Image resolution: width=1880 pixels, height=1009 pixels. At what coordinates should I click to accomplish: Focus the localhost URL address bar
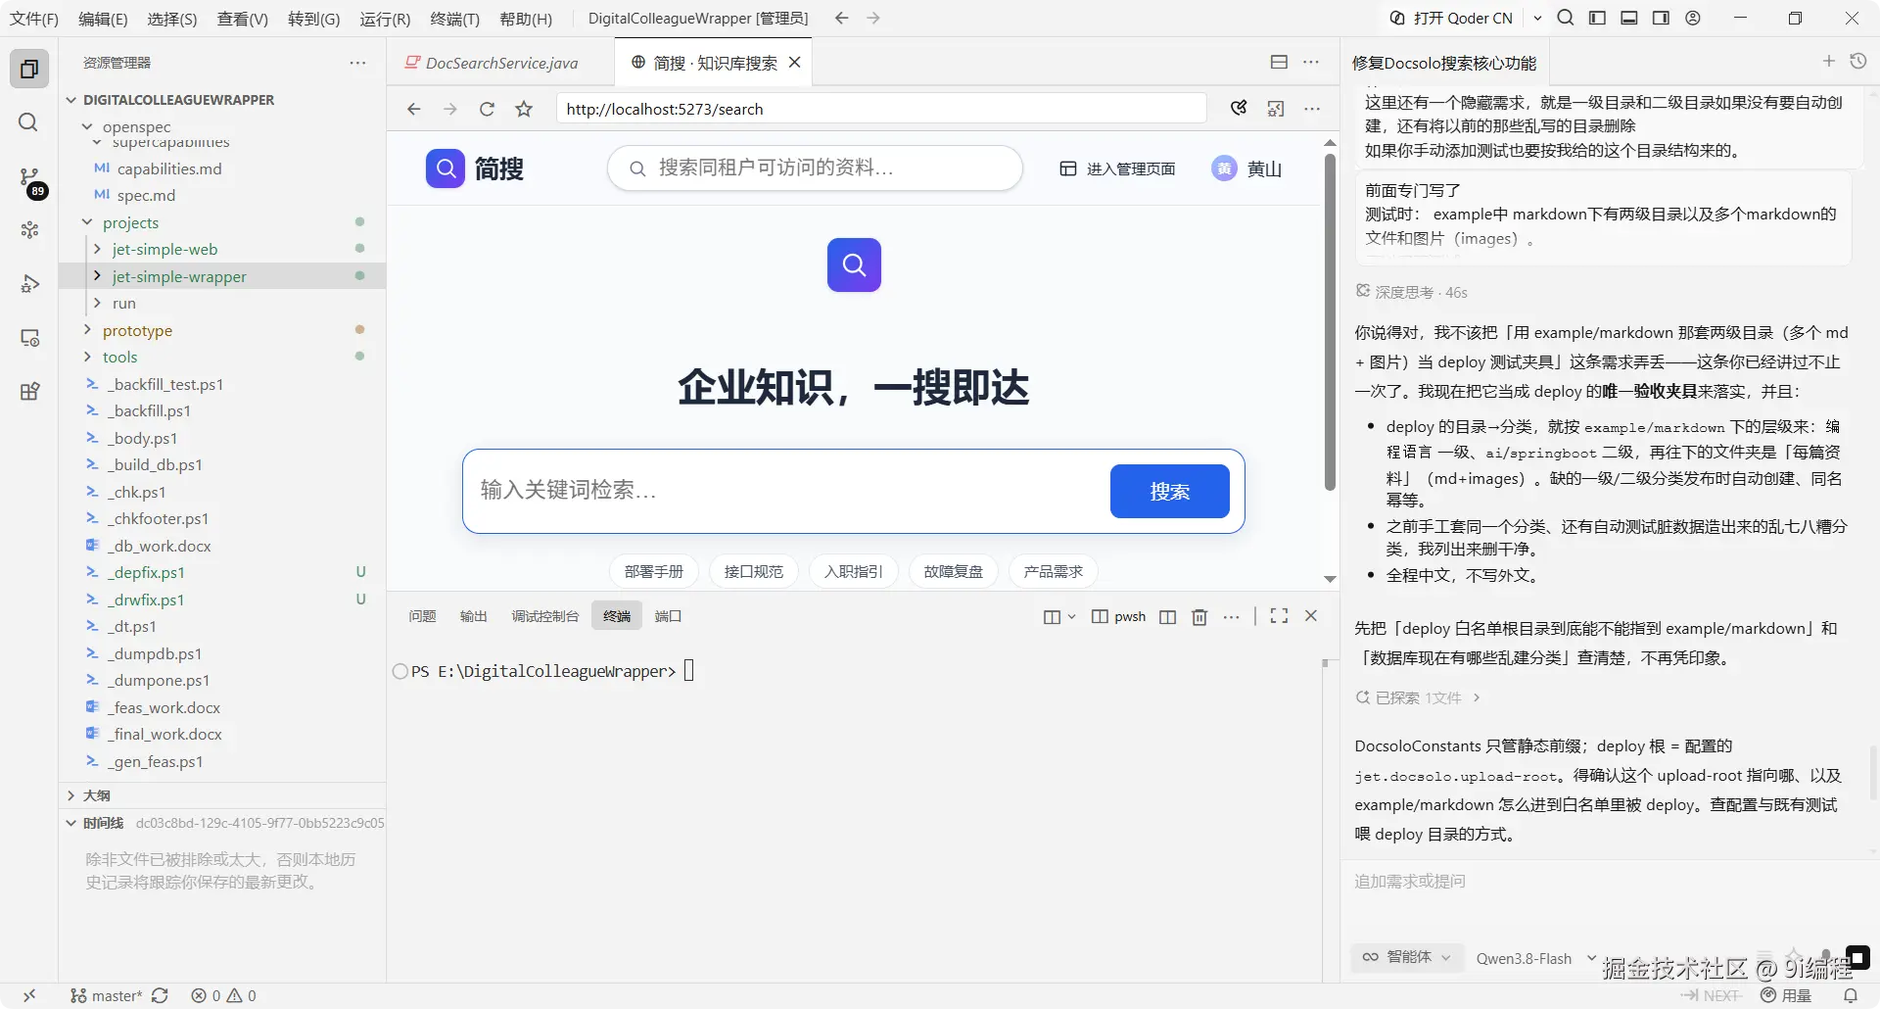coord(881,109)
